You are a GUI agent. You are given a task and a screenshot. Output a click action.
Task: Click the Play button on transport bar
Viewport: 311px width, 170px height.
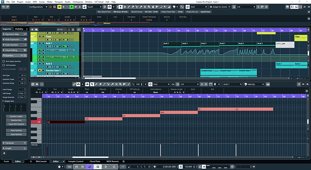pos(106,167)
